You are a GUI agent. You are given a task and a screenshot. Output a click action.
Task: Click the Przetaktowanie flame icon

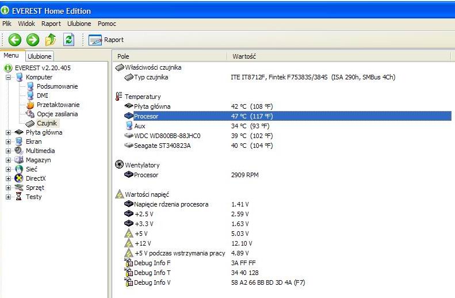coord(30,105)
